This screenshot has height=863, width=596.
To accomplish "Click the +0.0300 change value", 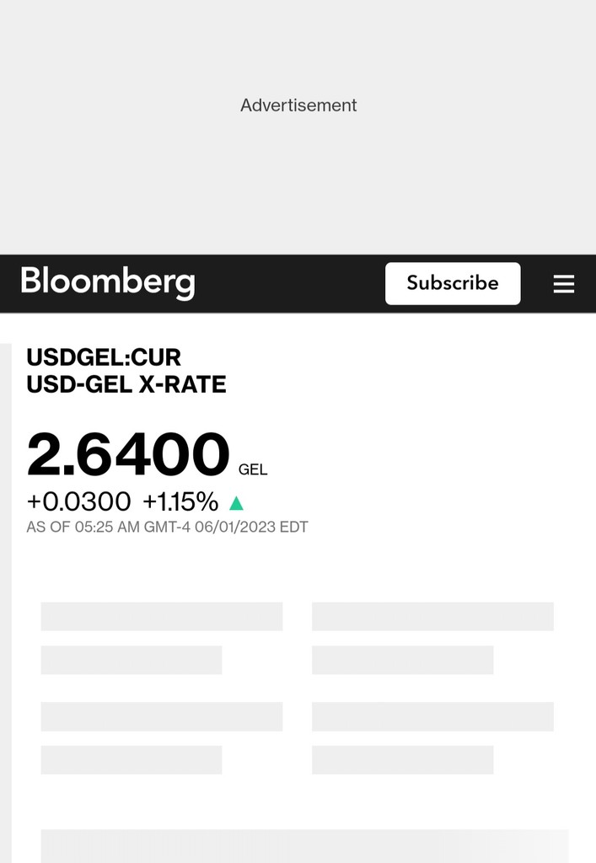I will point(79,502).
